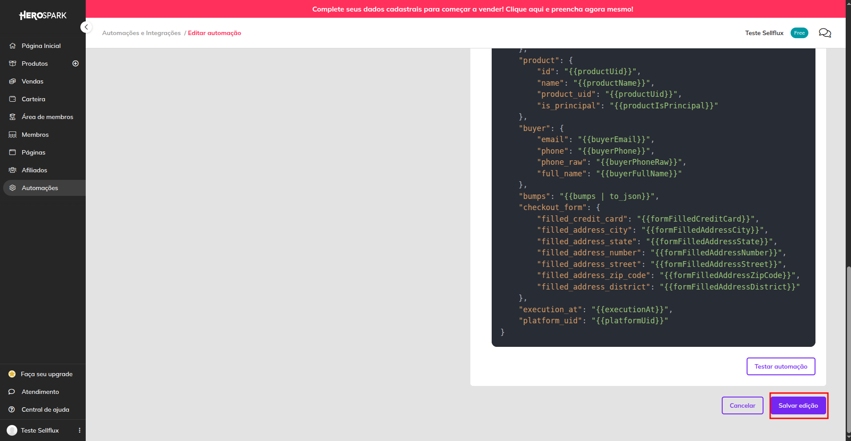Run Testar automação
This screenshot has width=851, height=441.
tap(781, 366)
